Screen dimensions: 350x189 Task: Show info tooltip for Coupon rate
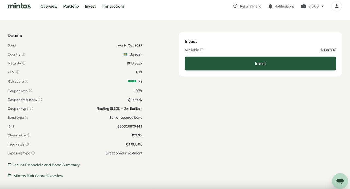tap(31, 91)
